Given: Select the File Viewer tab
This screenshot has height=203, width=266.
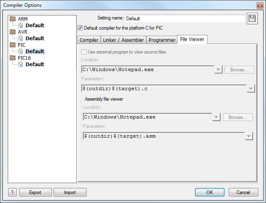Looking at the screenshot, I should click(x=192, y=39).
